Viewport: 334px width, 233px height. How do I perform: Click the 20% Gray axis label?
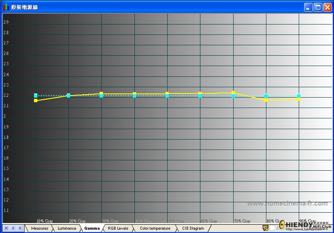77,221
